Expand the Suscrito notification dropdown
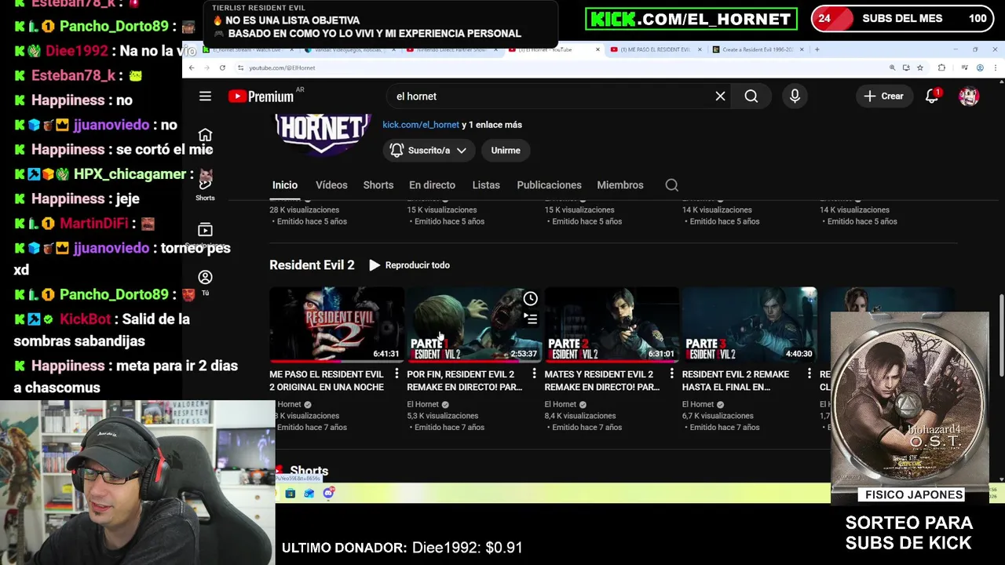1005x565 pixels. 429,151
